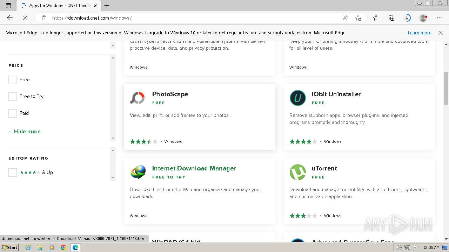
Task: Open the volume tray icon
Action: click(x=399, y=247)
